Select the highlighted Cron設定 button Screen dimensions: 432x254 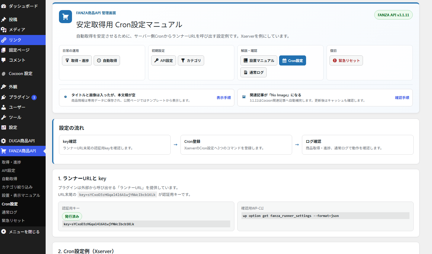(x=292, y=60)
